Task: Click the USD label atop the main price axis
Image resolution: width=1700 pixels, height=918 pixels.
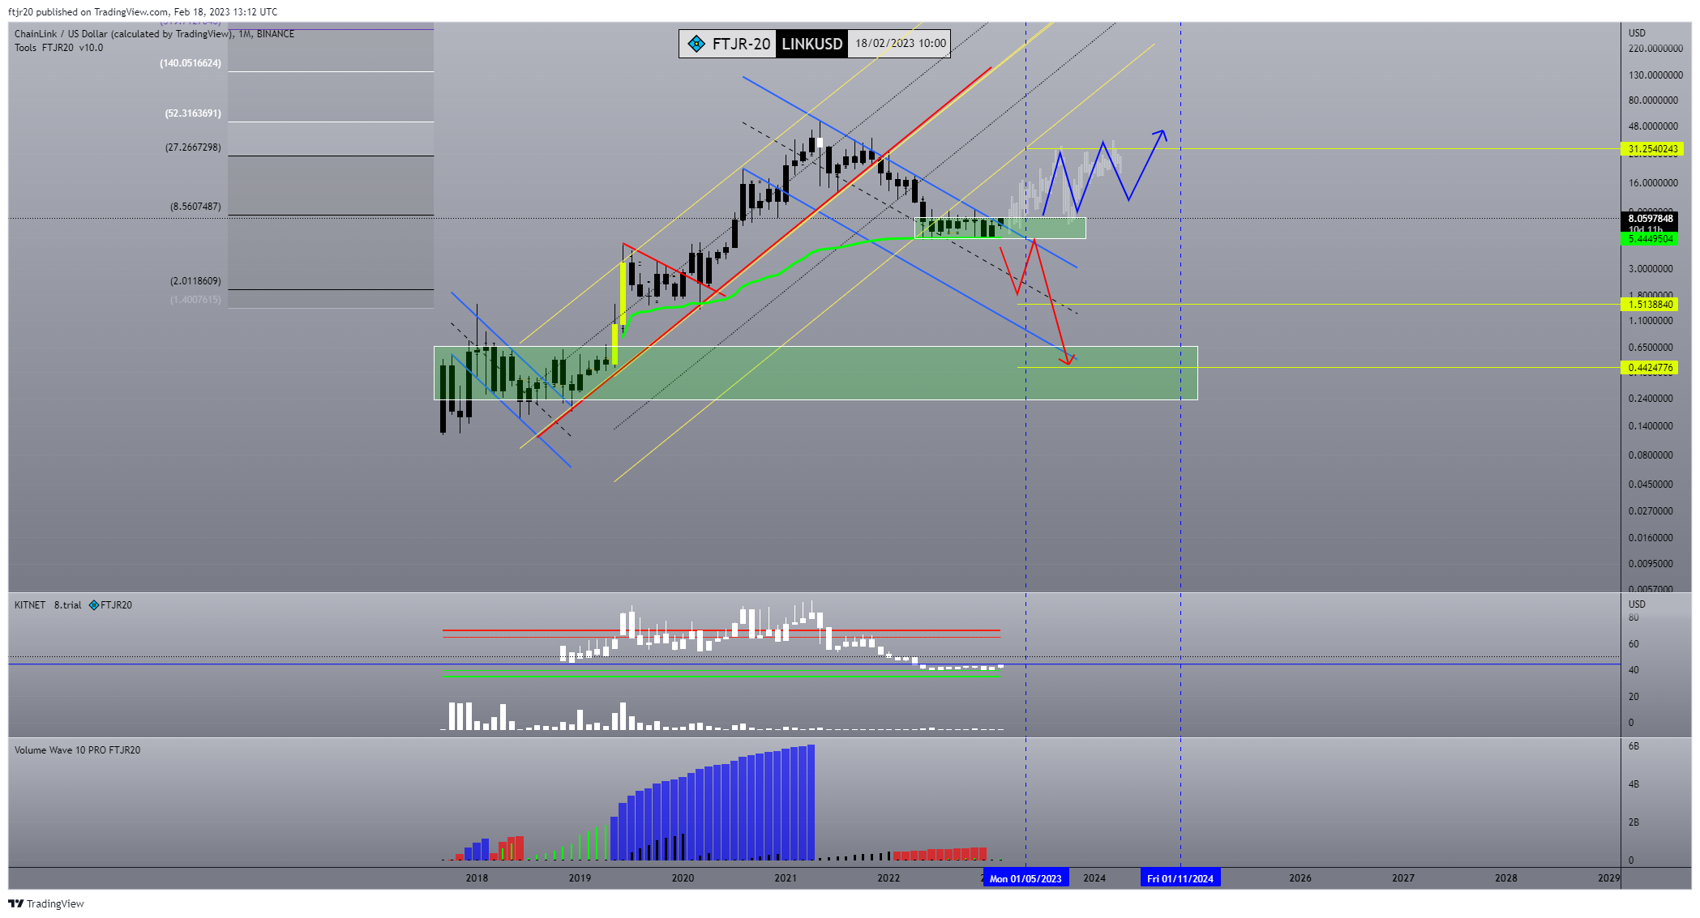Action: (x=1638, y=33)
